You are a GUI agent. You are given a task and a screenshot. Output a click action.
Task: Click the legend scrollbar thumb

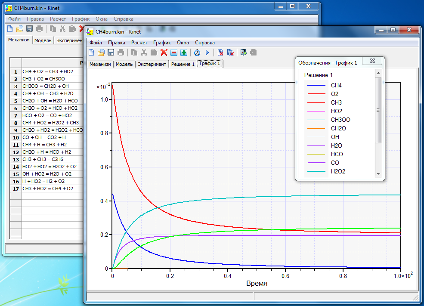378,110
